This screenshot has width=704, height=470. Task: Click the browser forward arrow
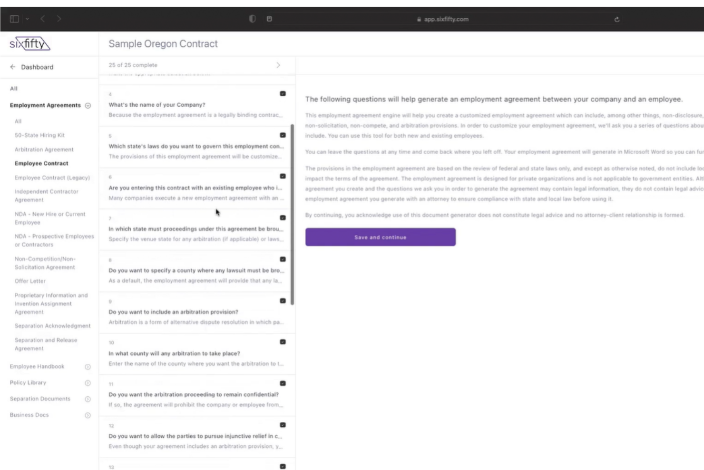pyautogui.click(x=59, y=19)
